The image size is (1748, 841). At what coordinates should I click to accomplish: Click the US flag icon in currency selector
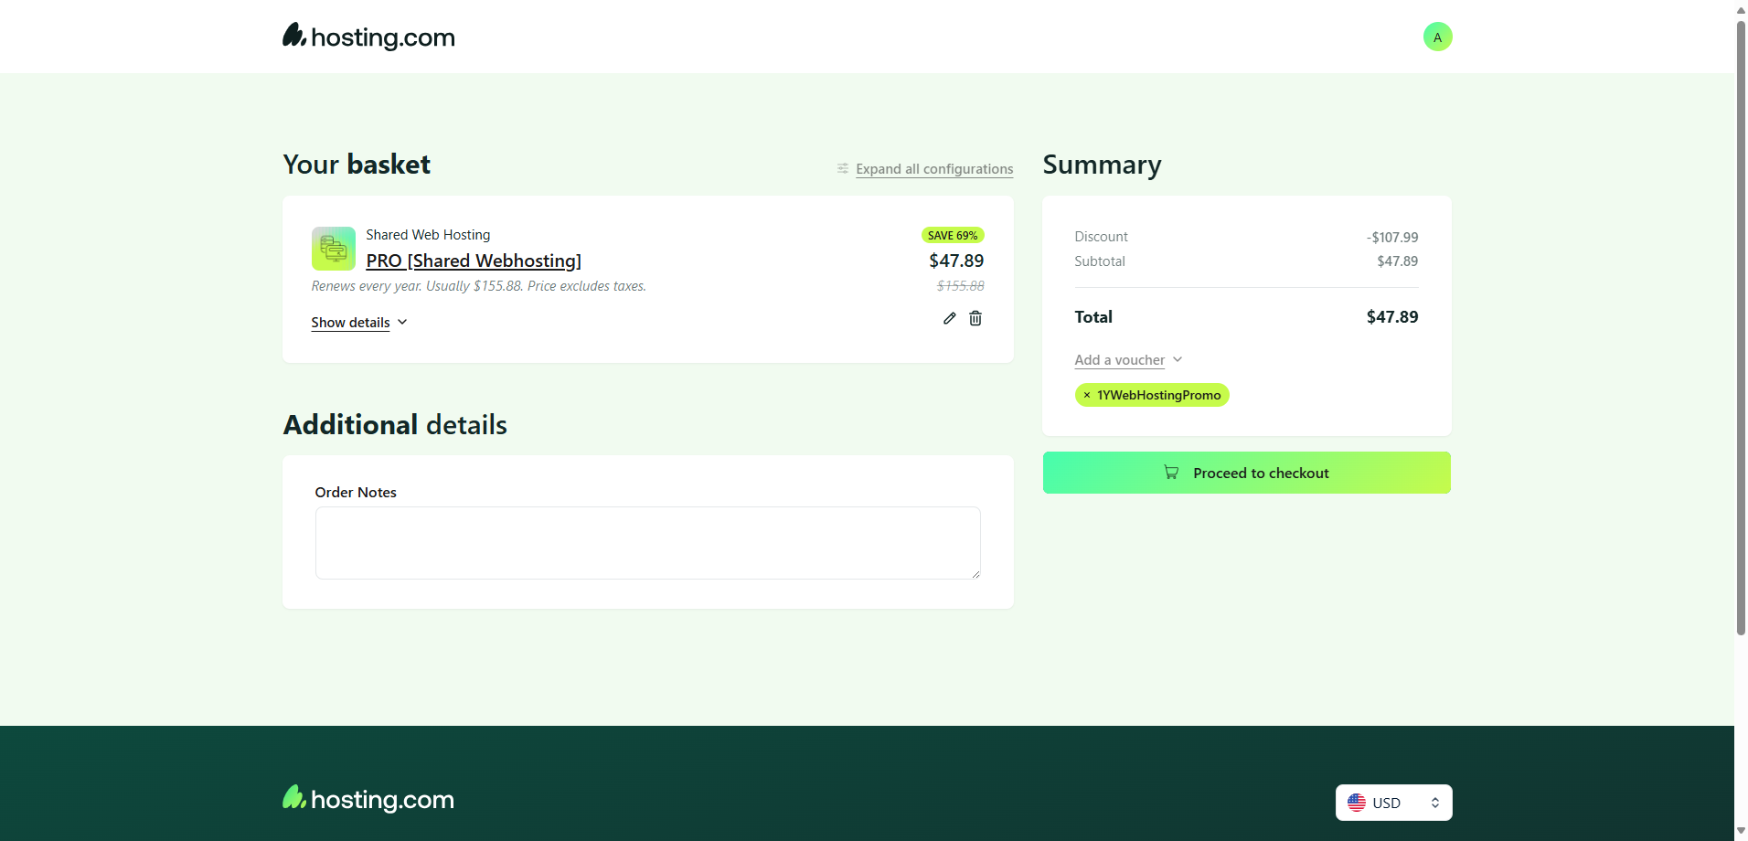(x=1357, y=803)
